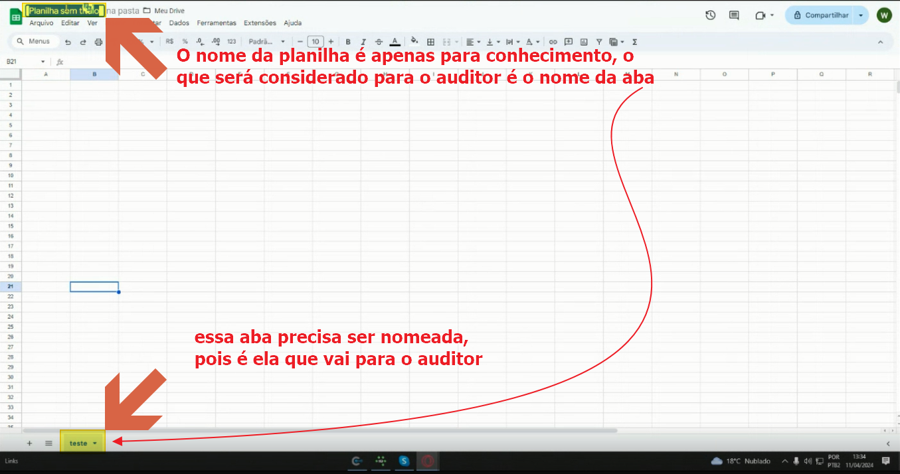The image size is (900, 474).
Task: Open the Ver menu
Action: 92,23
